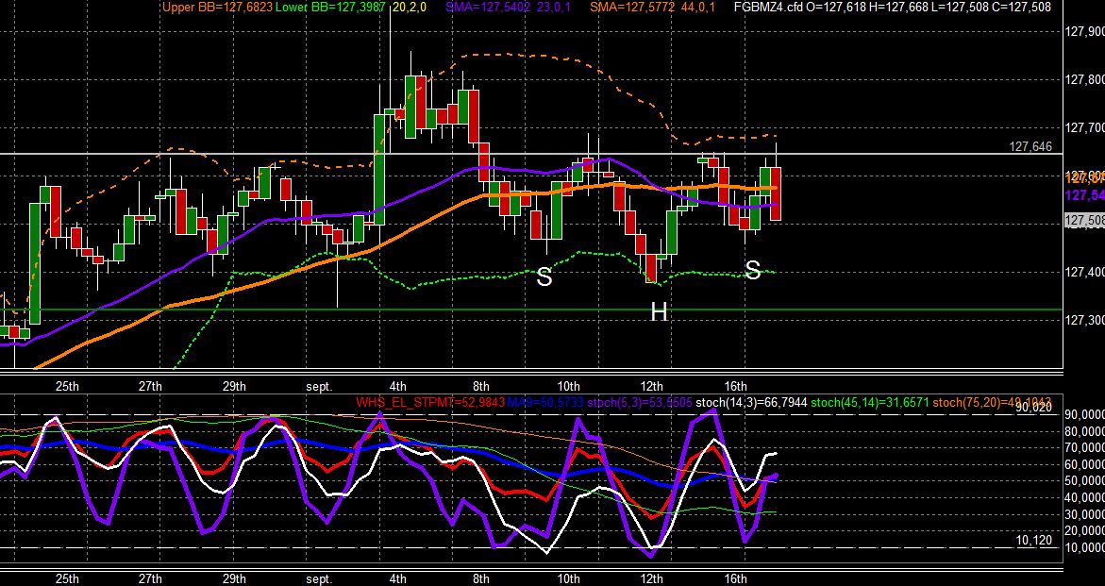Select the '10,120' oversold level label
This screenshot has width=1105, height=586.
click(x=1033, y=540)
